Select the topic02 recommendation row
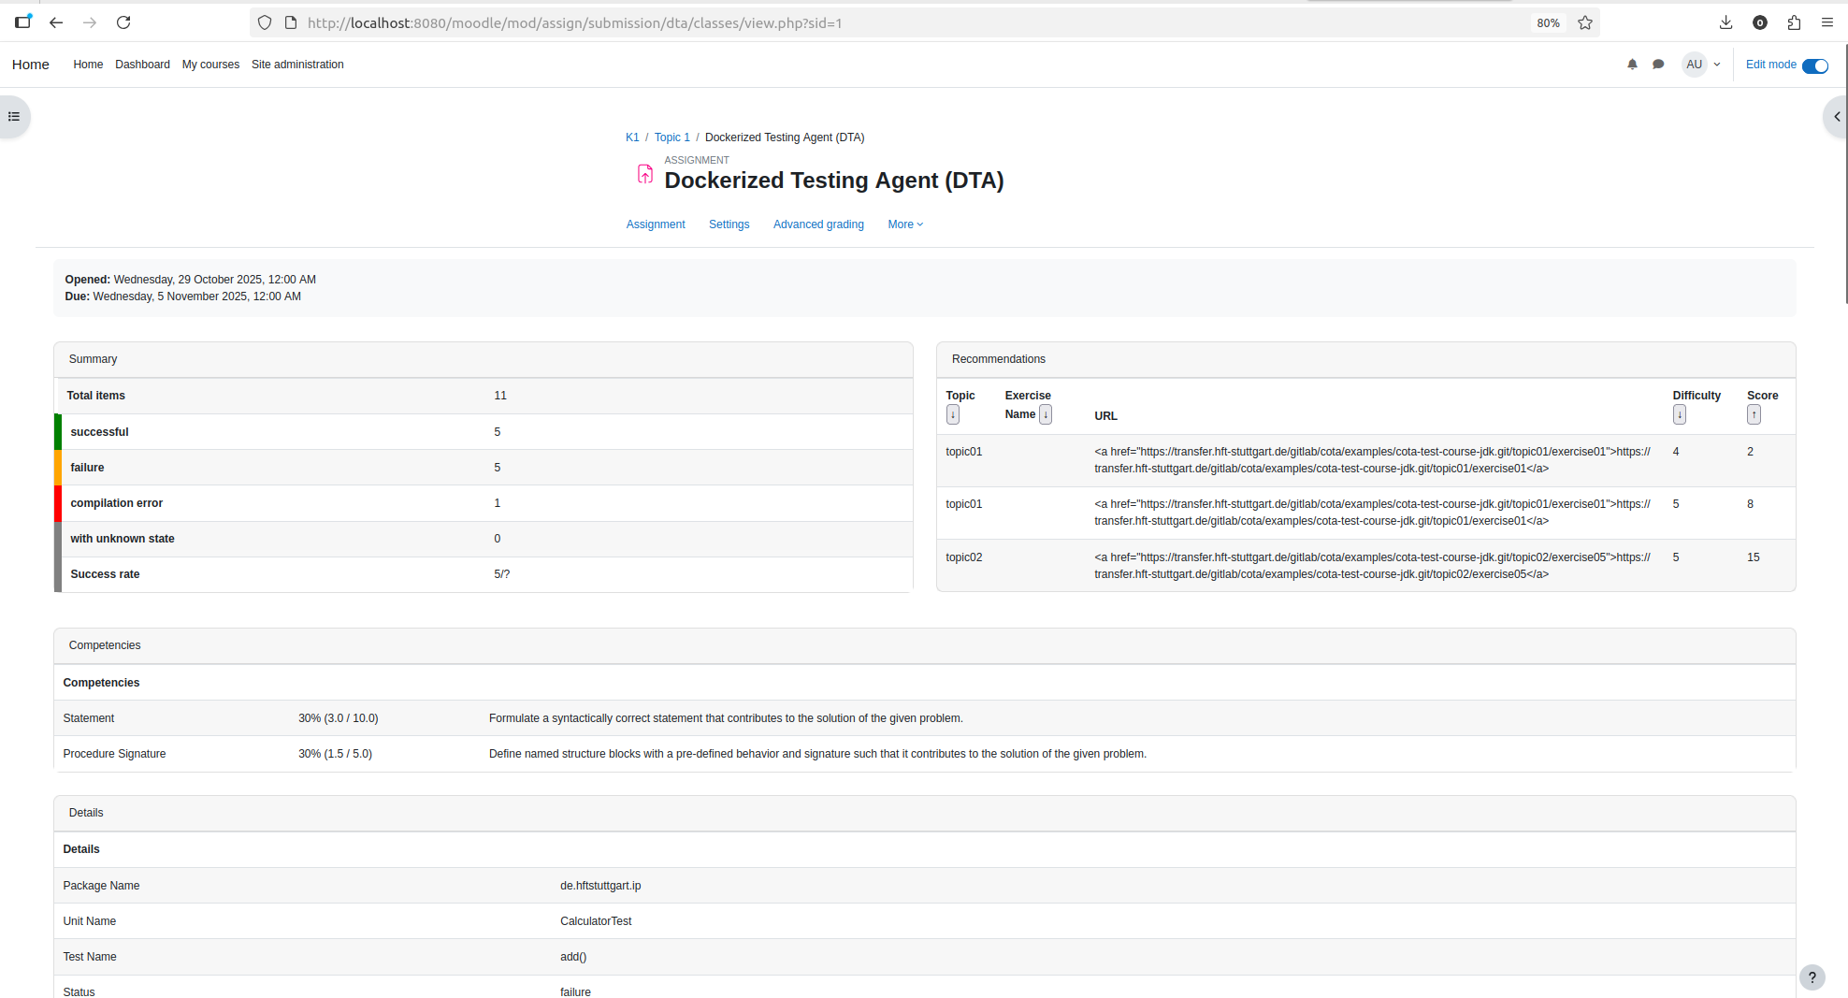 [1366, 566]
